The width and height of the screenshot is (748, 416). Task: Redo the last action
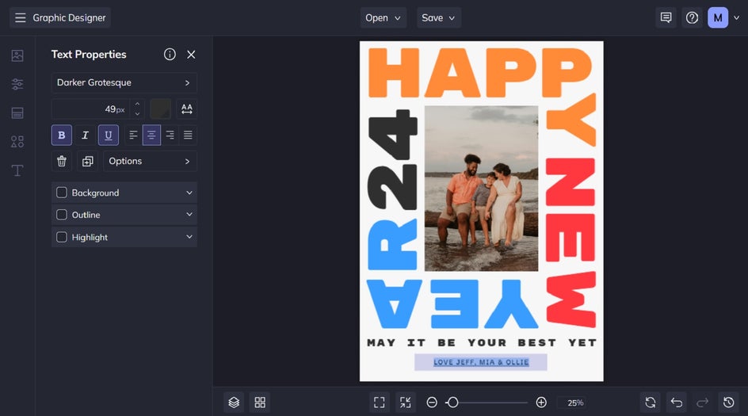pyautogui.click(x=703, y=403)
